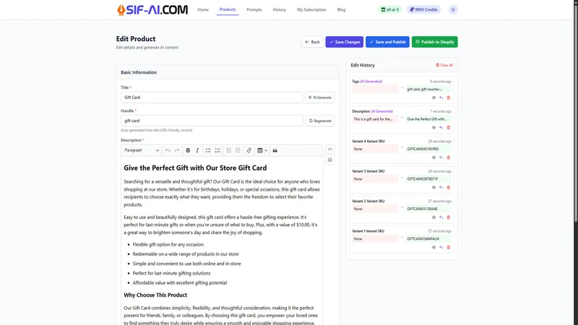The image size is (578, 325).
Task: Open My Subscription page
Action: (312, 9)
